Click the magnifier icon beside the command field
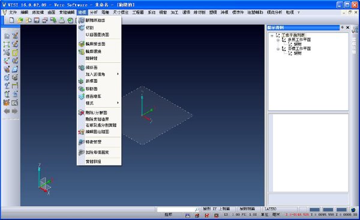Screen dimensions: 360x220 tap(197, 209)
